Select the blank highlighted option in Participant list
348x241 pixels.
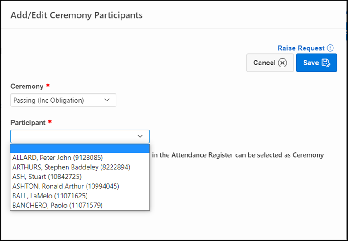click(x=80, y=149)
